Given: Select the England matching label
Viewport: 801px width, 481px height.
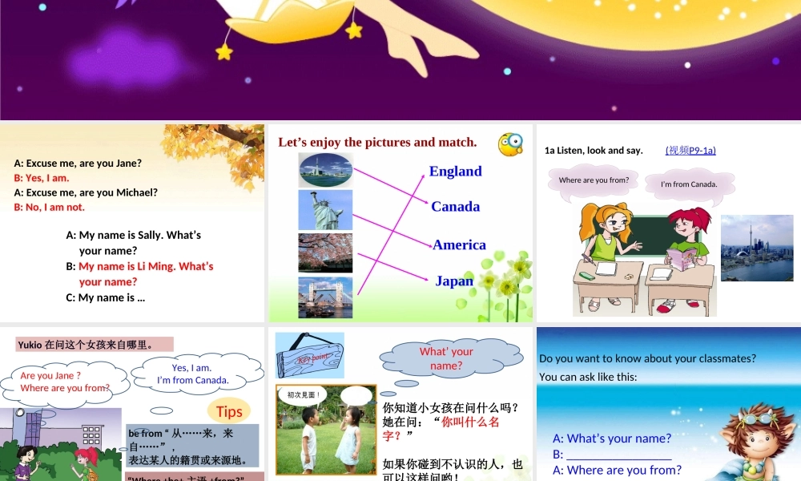Looking at the screenshot, I should click(454, 171).
